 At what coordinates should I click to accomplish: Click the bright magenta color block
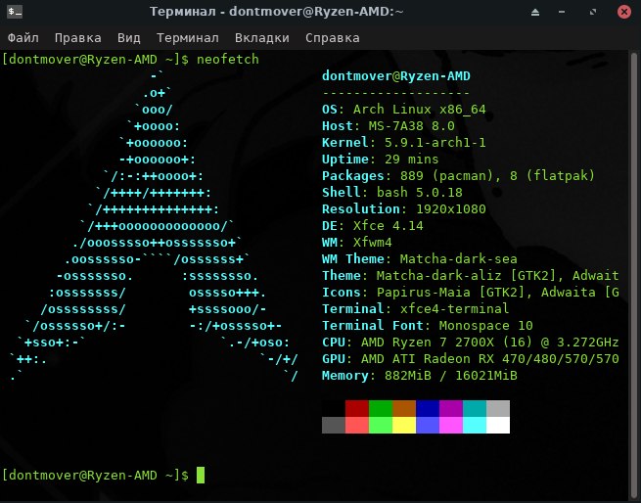(x=451, y=425)
